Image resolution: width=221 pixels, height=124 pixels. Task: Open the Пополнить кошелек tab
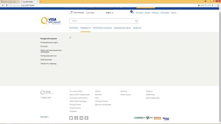[x=102, y=28]
